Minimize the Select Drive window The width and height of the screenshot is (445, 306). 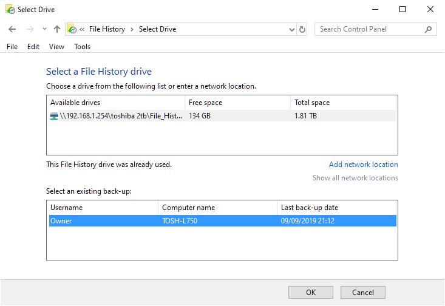coord(375,9)
